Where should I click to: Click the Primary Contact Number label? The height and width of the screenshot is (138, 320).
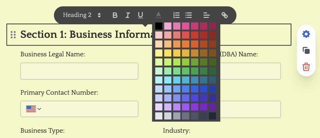click(x=59, y=93)
